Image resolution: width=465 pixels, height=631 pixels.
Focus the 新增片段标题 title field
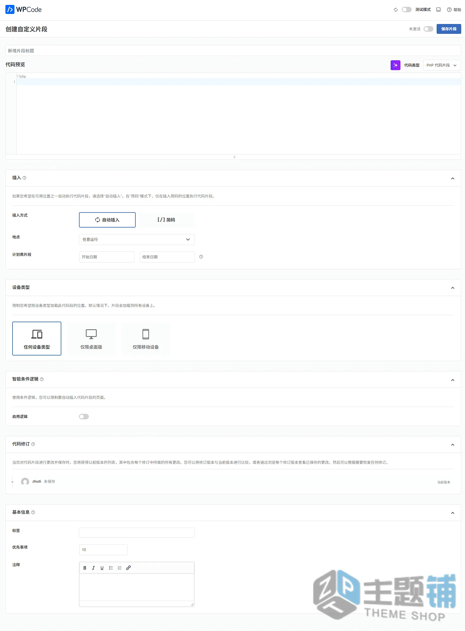click(x=233, y=51)
